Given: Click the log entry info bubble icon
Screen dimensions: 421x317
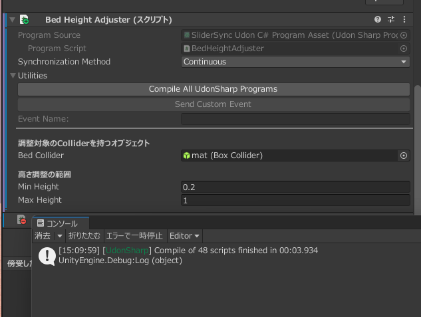Looking at the screenshot, I should click(47, 256).
